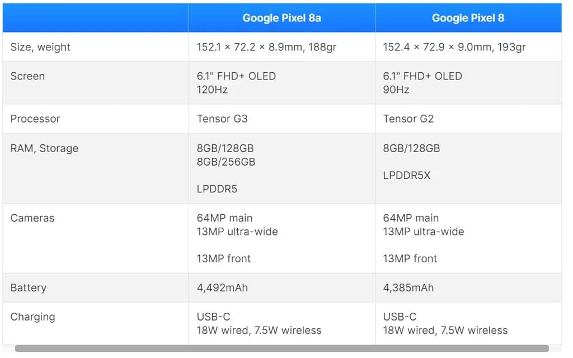Click the 4,492mAh battery value
Screen dimensions: 573x358
[x=222, y=288]
